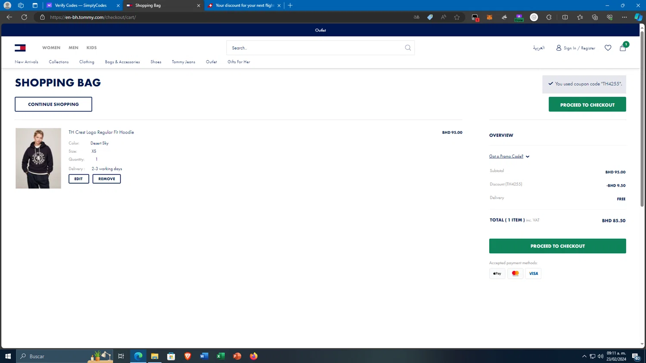Switch to Your discount for next flight tab
This screenshot has height=363, width=646.
point(244,6)
